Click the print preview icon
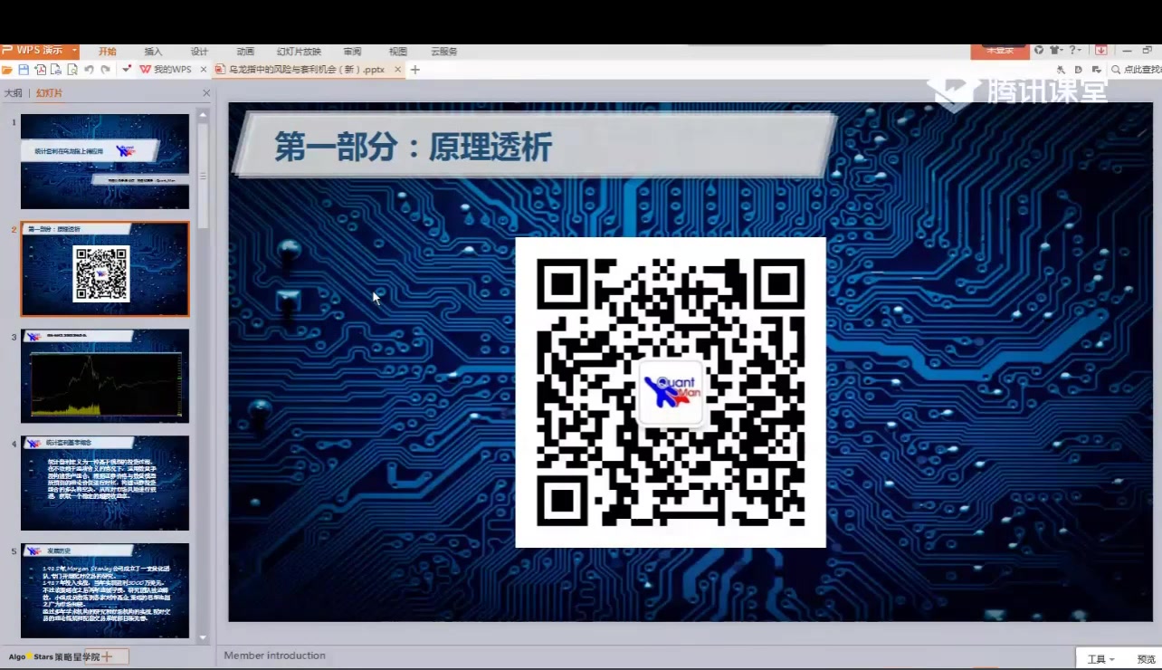This screenshot has width=1162, height=670. (x=72, y=70)
